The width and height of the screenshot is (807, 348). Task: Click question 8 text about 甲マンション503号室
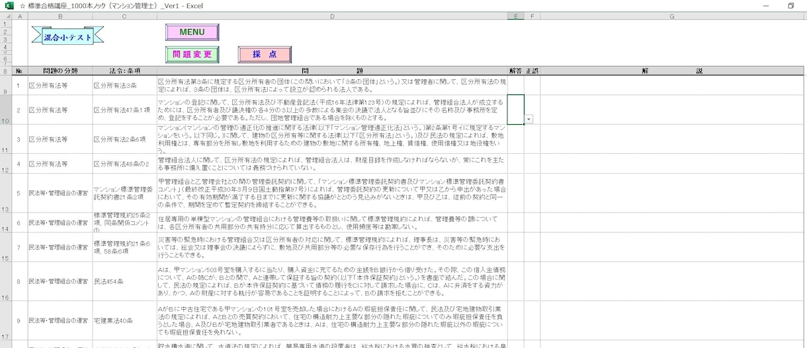(x=332, y=281)
